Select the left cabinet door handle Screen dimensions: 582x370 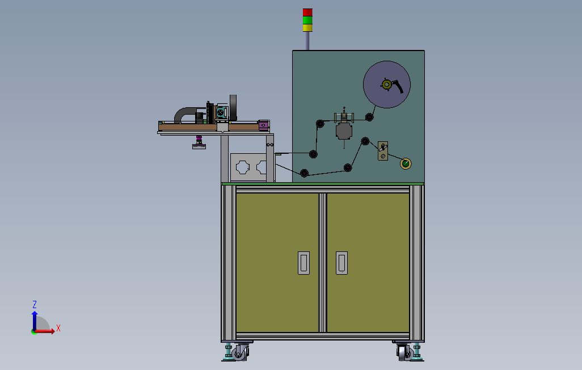tap(303, 263)
